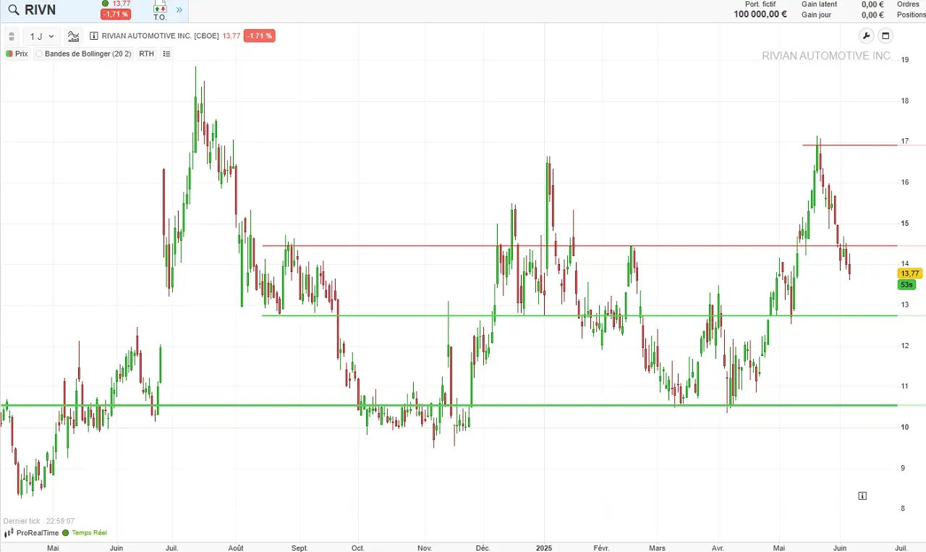Select the thick green support line at 10.5
The image size is (926, 552).
pyautogui.click(x=449, y=405)
